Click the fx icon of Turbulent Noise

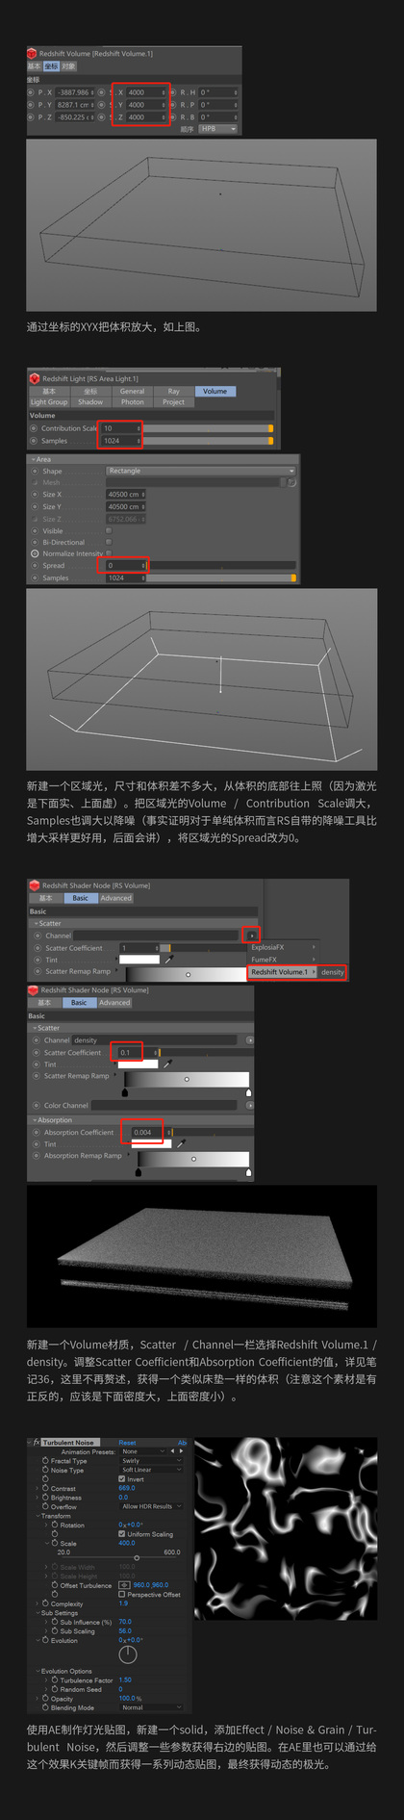click(x=37, y=1443)
